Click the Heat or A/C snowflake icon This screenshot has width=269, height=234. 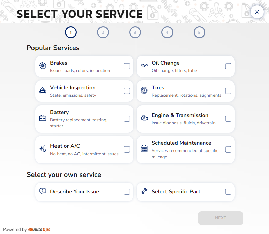43,149
